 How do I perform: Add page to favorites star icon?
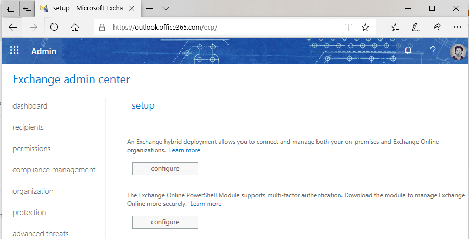365,28
